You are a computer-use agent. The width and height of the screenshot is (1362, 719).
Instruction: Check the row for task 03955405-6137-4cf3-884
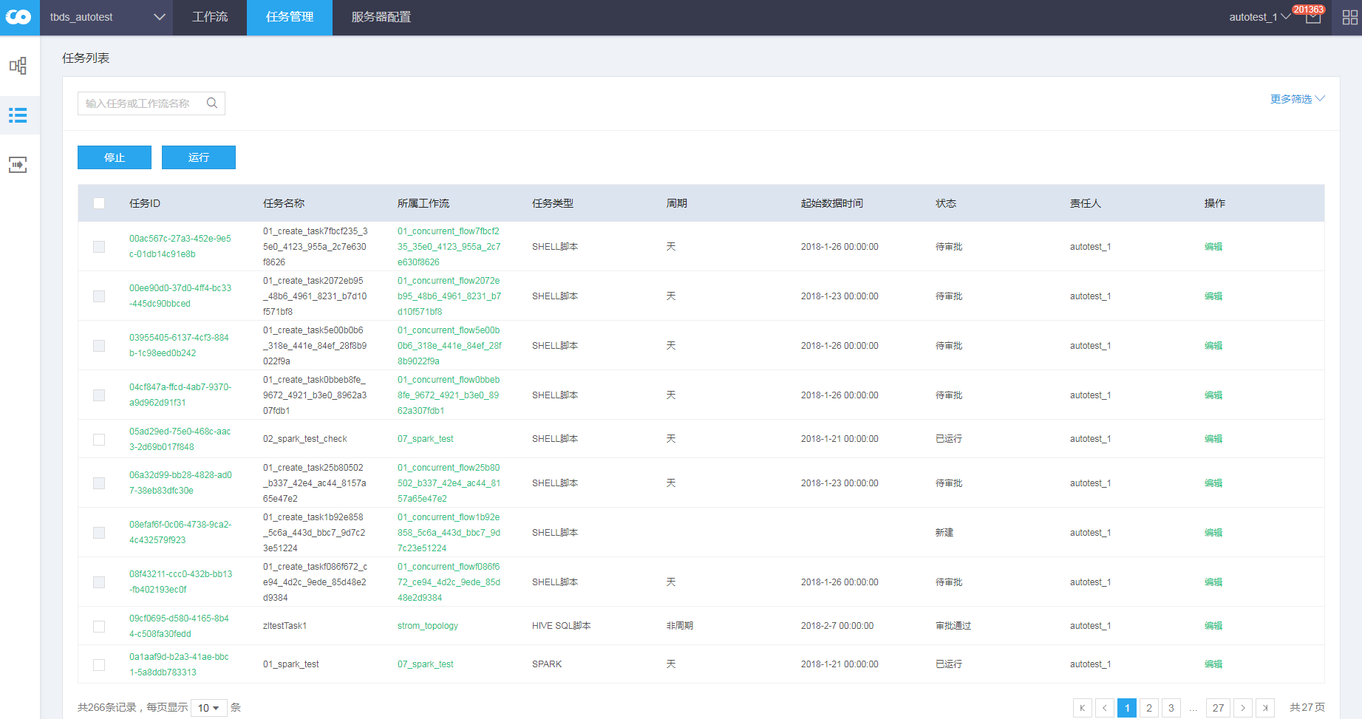tap(99, 346)
